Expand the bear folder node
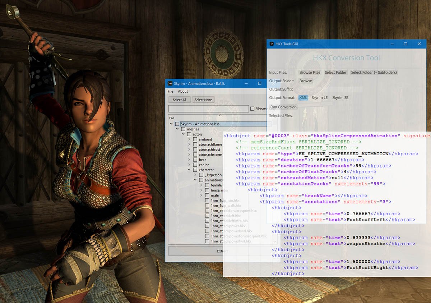 pos(189,160)
